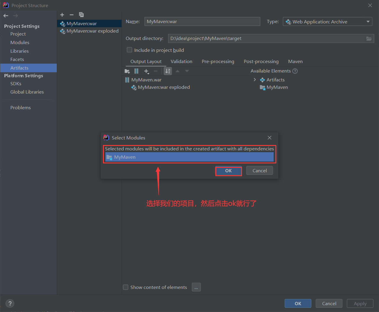Open Project settings page
The image size is (379, 312).
tap(18, 34)
